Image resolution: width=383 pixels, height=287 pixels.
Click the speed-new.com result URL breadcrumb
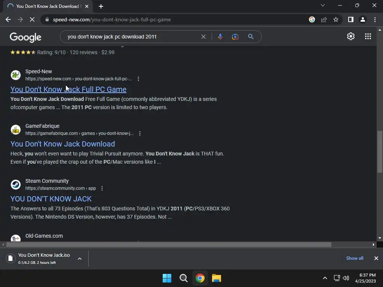79,79
